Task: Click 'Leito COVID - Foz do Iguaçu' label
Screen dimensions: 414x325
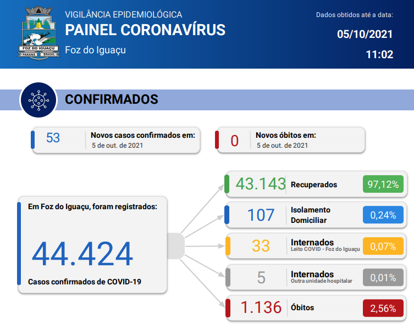Action: coord(325,249)
